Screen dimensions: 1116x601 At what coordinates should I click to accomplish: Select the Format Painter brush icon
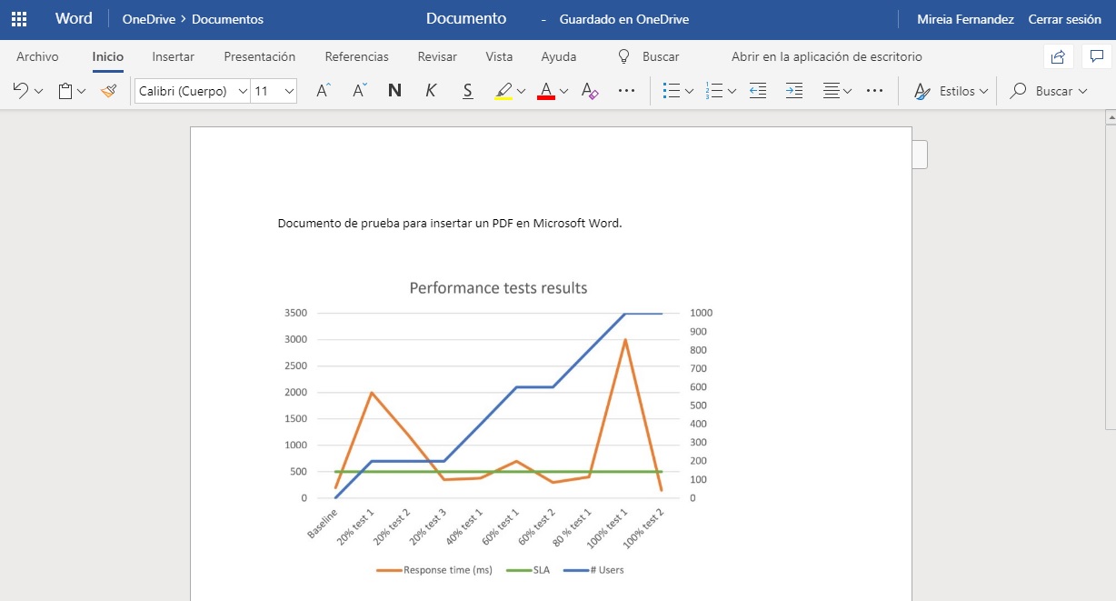click(x=108, y=90)
